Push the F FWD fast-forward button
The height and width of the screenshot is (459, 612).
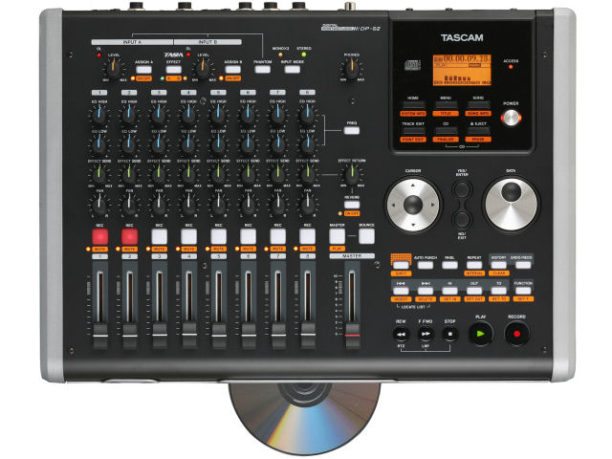pyautogui.click(x=426, y=334)
